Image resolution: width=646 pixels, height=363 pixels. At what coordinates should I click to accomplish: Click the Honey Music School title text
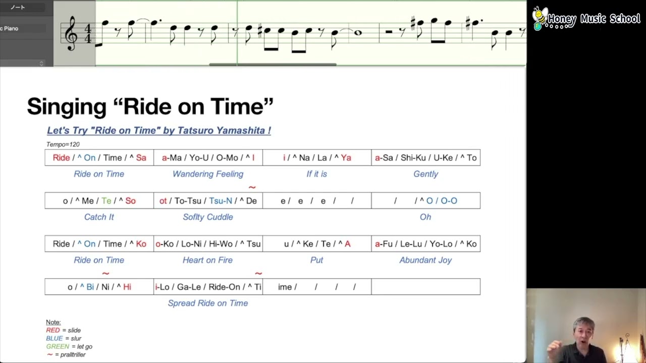[594, 19]
